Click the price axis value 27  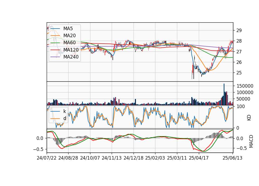pos(239,52)
